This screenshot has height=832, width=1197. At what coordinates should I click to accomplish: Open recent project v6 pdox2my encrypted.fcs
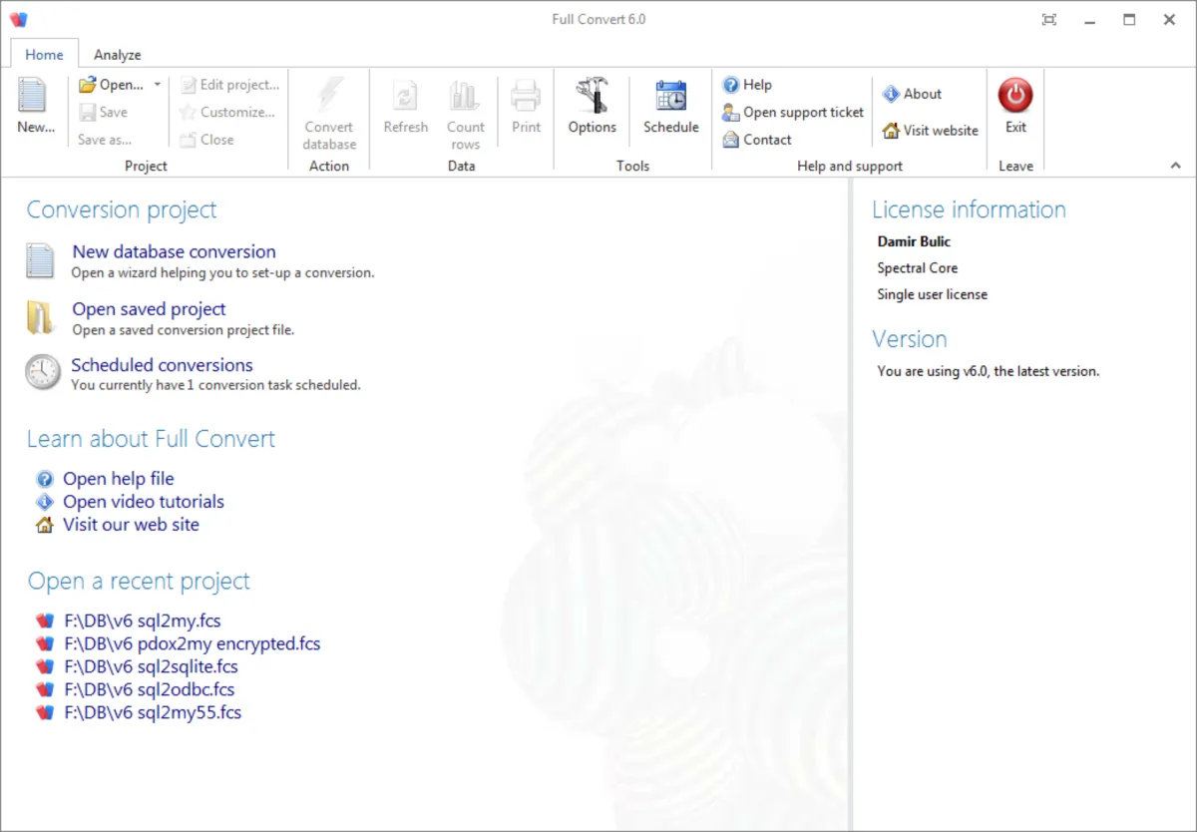click(x=193, y=643)
